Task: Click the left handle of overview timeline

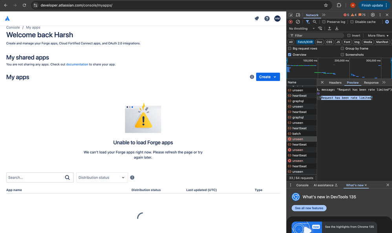Action: 287,61
